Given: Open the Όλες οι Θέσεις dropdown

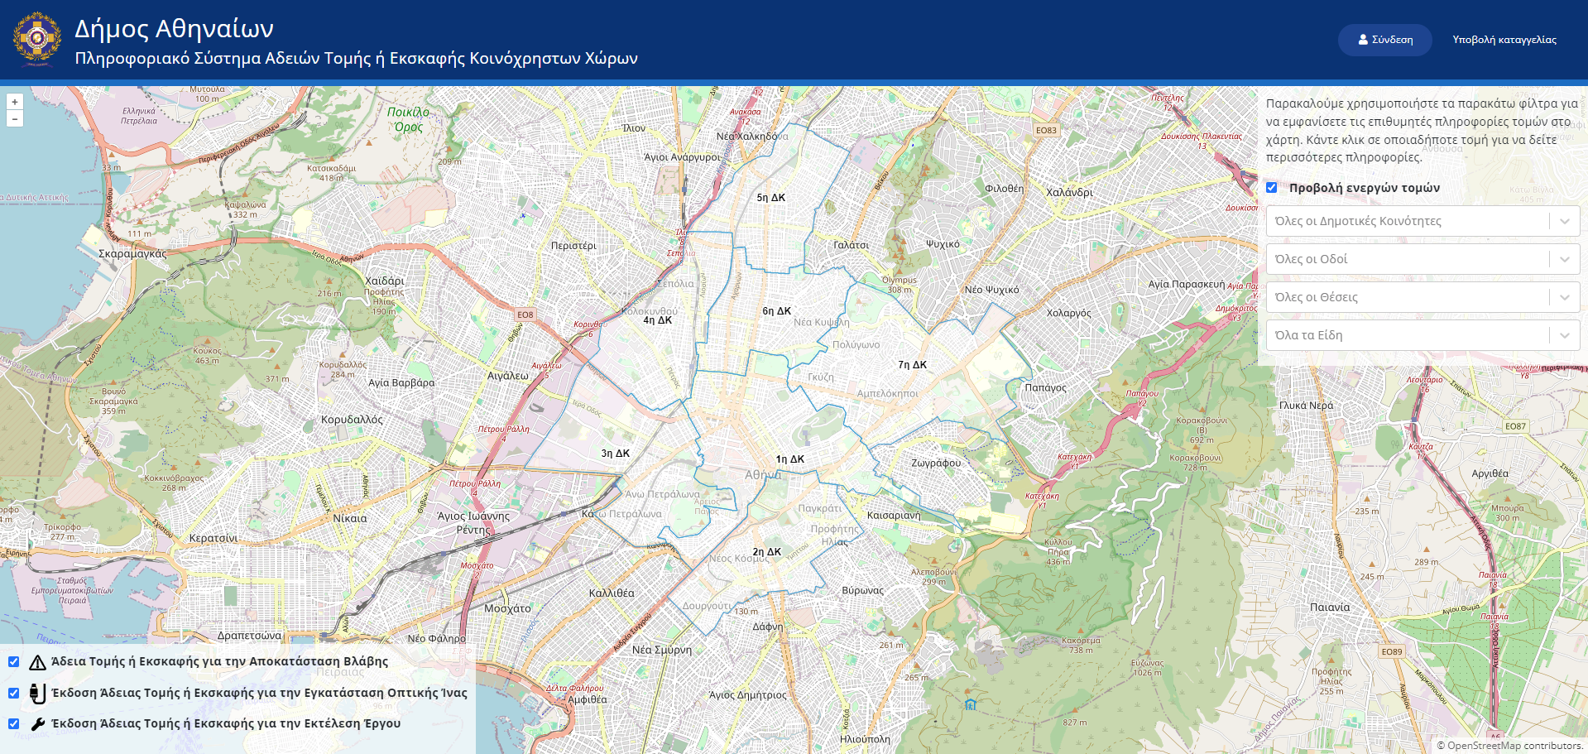Looking at the screenshot, I should tap(1422, 297).
